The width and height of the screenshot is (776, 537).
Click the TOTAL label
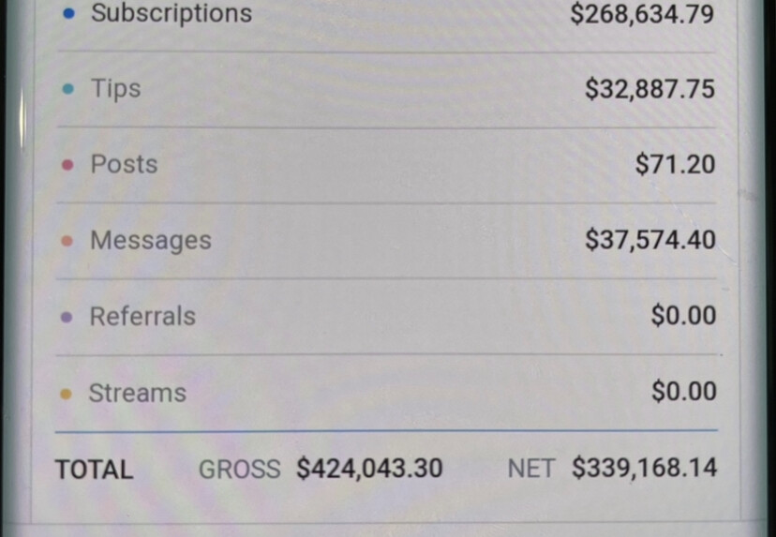pyautogui.click(x=94, y=470)
